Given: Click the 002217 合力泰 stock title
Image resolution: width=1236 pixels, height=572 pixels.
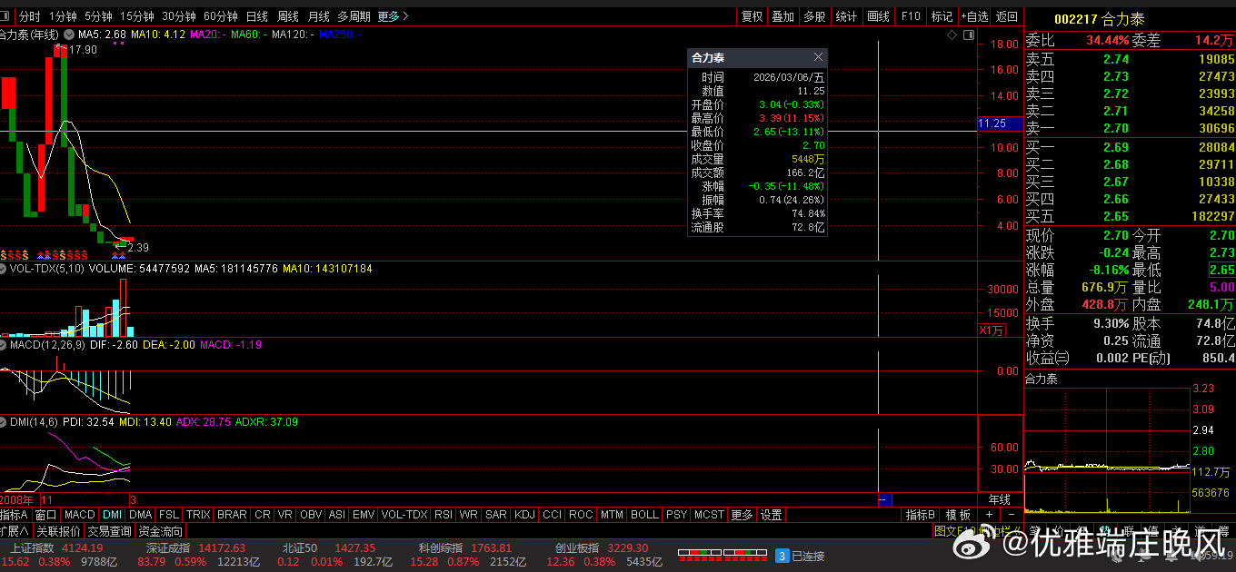Looking at the screenshot, I should click(1099, 19).
